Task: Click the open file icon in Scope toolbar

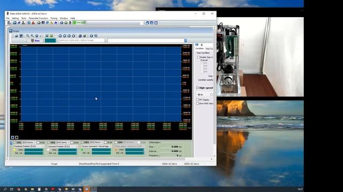Action: point(17,36)
